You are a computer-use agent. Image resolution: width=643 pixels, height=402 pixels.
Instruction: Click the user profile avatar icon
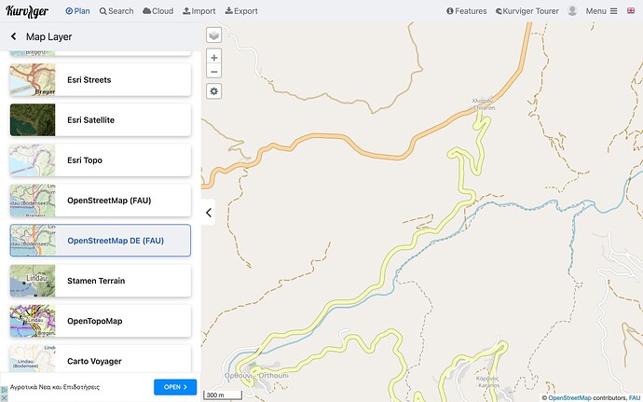pyautogui.click(x=572, y=11)
